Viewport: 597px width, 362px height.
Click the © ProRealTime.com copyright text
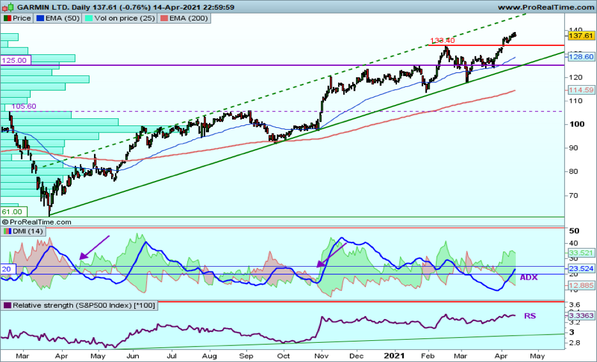pos(36,222)
